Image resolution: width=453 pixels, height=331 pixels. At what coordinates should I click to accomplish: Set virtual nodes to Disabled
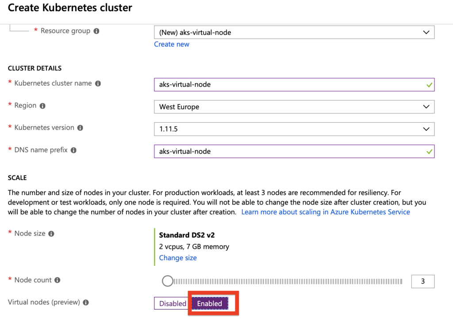tap(173, 304)
